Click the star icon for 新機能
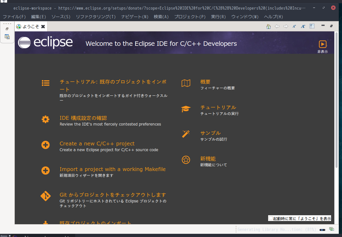Viewport: 342px width, 237px height. click(x=186, y=160)
